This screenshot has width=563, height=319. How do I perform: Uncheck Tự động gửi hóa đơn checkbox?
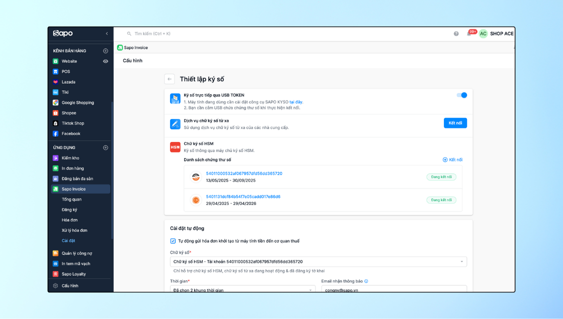pos(173,241)
